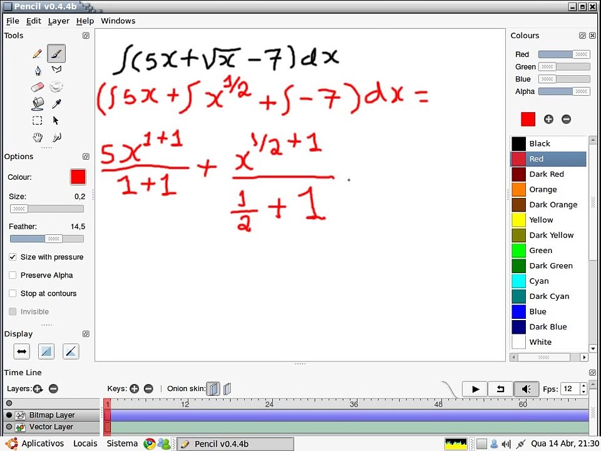Toggle loop playback button
Image resolution: width=601 pixels, height=451 pixels.
(x=500, y=389)
